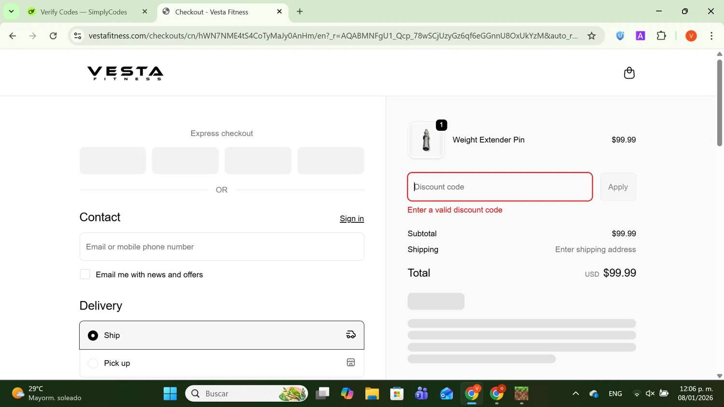Open the Minecraft taskbar icon
Image resolution: width=724 pixels, height=407 pixels.
pyautogui.click(x=521, y=393)
